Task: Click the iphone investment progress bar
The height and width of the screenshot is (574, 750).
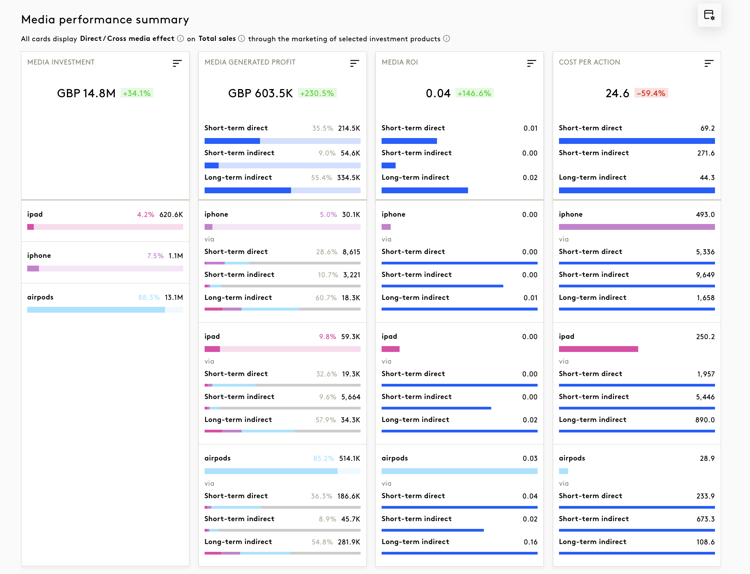Action: [x=105, y=268]
